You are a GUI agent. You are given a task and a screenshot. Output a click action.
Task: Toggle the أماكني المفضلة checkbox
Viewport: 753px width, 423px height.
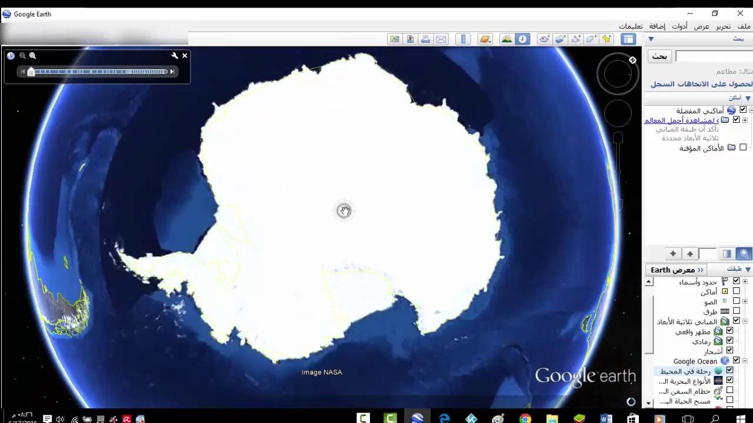pos(743,110)
